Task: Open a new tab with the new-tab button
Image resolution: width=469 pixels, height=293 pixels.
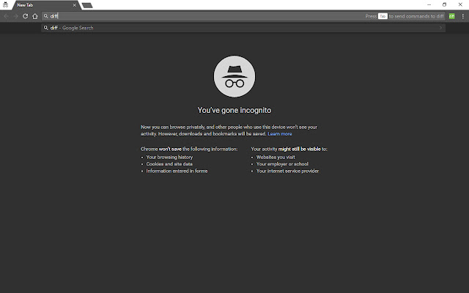Action: (87, 5)
